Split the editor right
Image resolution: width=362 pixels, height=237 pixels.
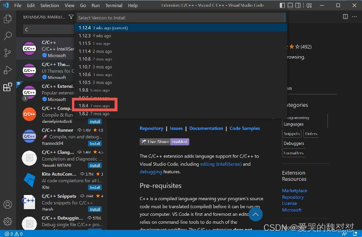pyautogui.click(x=345, y=17)
